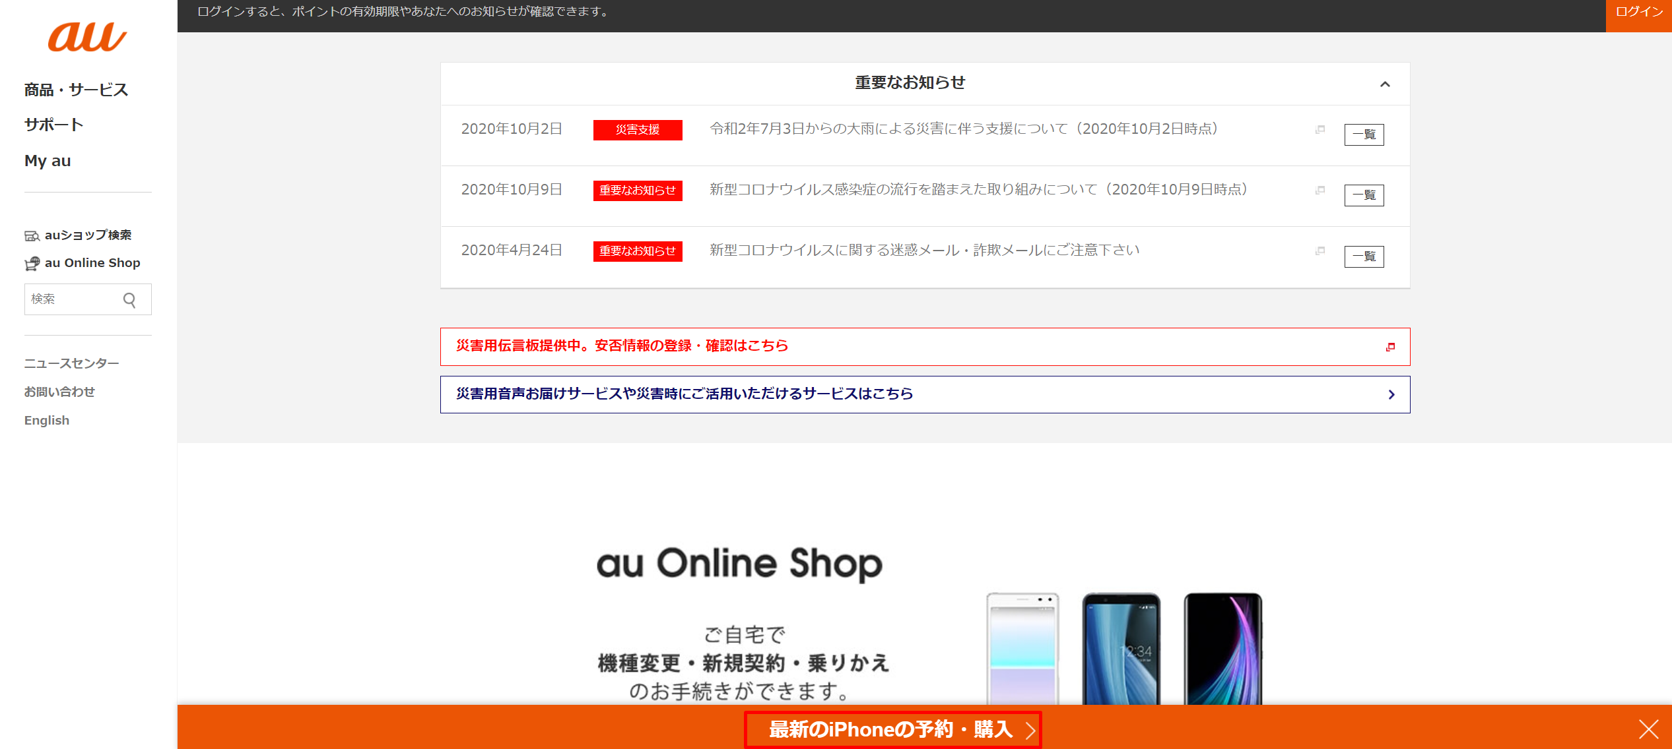Click 重要なお知らせ tag on 4月24日 row

[x=638, y=251]
